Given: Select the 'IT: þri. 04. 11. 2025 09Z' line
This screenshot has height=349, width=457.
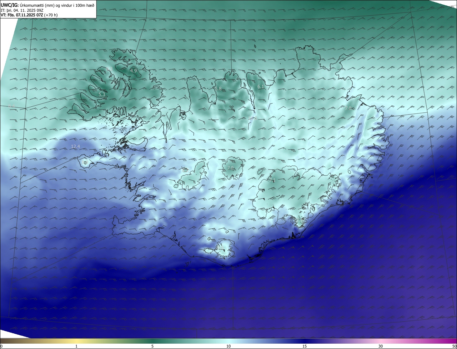Looking at the screenshot, I should click(x=22, y=10).
